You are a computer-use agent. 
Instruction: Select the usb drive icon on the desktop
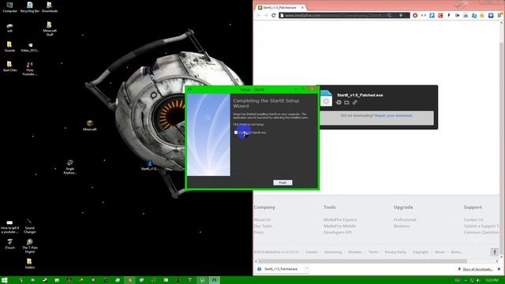click(9, 28)
